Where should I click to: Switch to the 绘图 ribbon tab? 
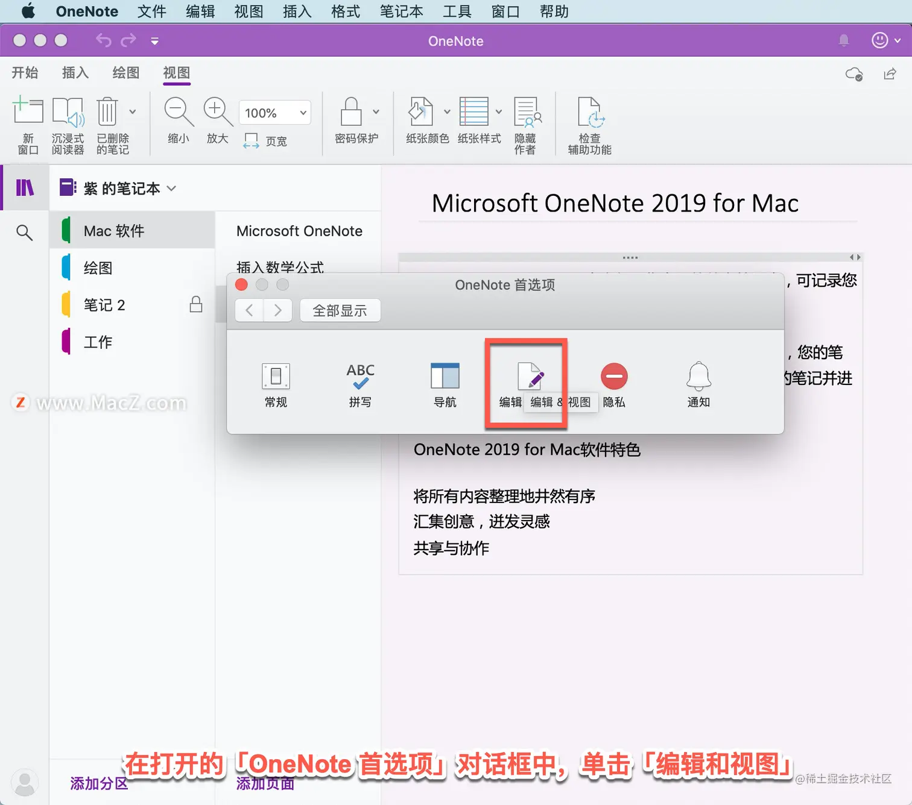(126, 73)
